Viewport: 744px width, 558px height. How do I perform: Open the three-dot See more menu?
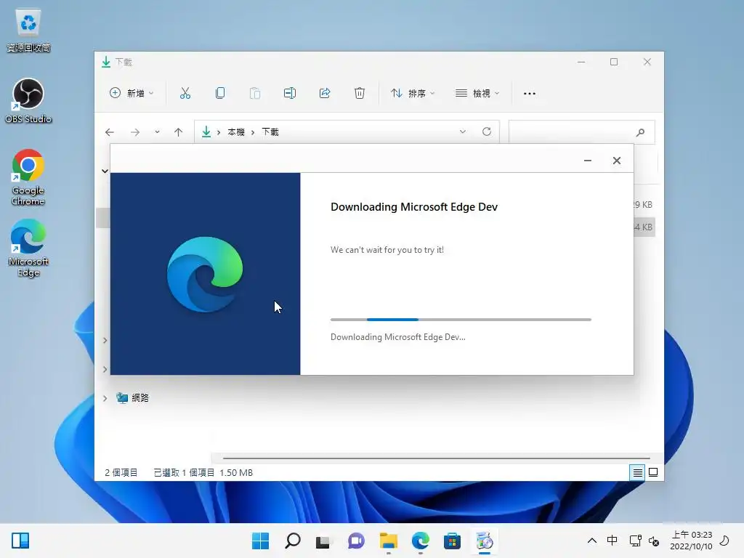click(x=530, y=94)
